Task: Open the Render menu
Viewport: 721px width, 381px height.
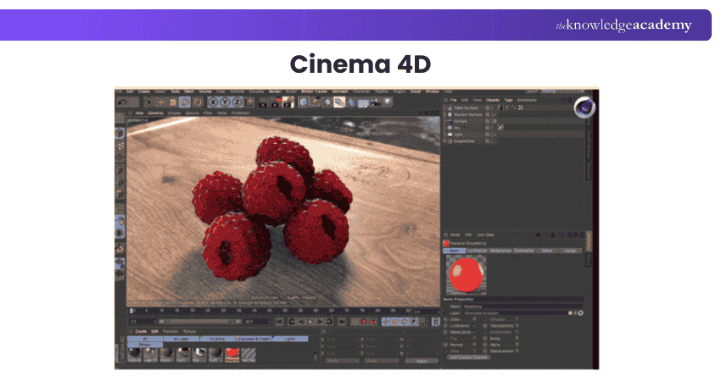Action: pyautogui.click(x=276, y=91)
